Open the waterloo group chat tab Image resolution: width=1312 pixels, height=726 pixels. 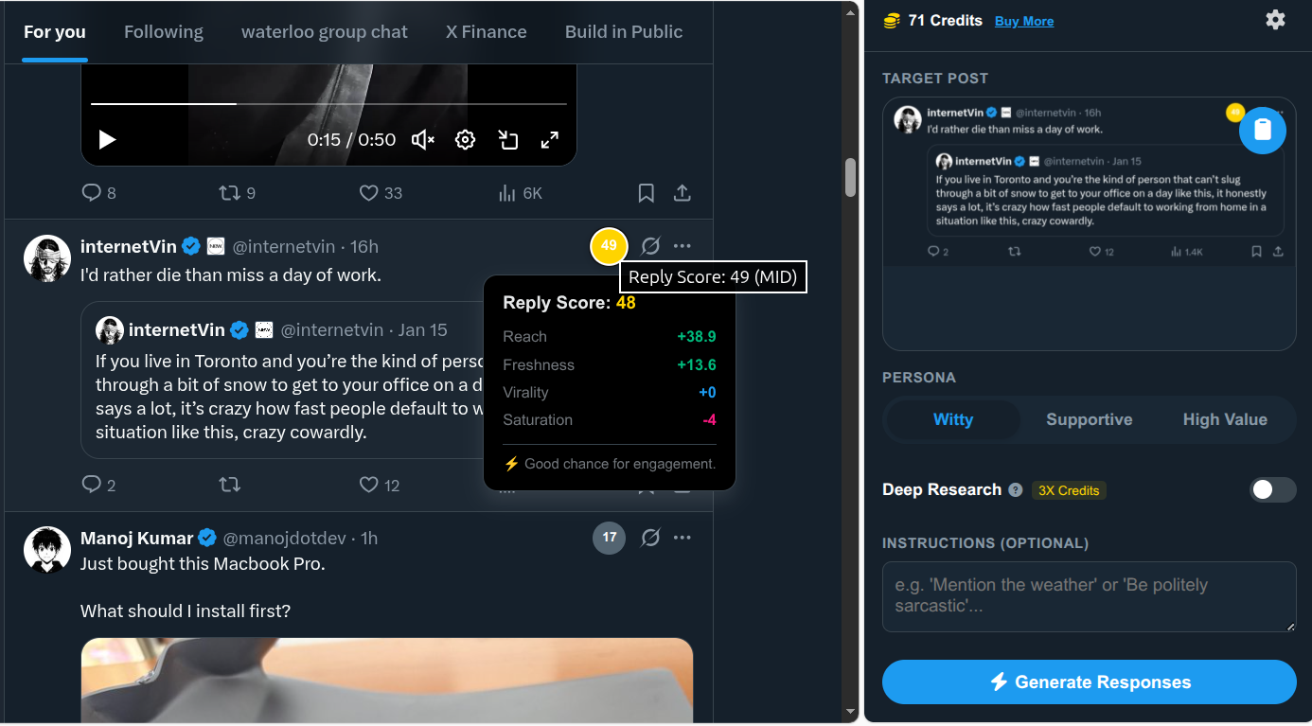pos(325,31)
